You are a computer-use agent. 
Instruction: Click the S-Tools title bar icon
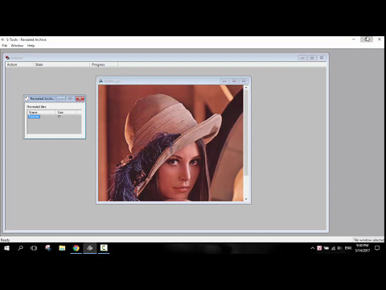coord(3,39)
